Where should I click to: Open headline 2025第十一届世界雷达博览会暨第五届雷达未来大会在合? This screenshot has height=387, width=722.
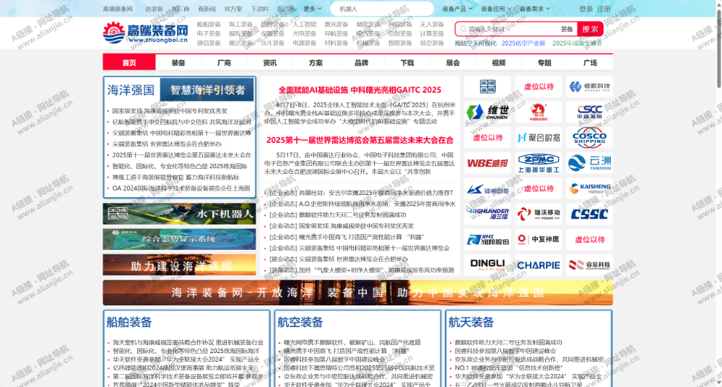[x=360, y=139]
